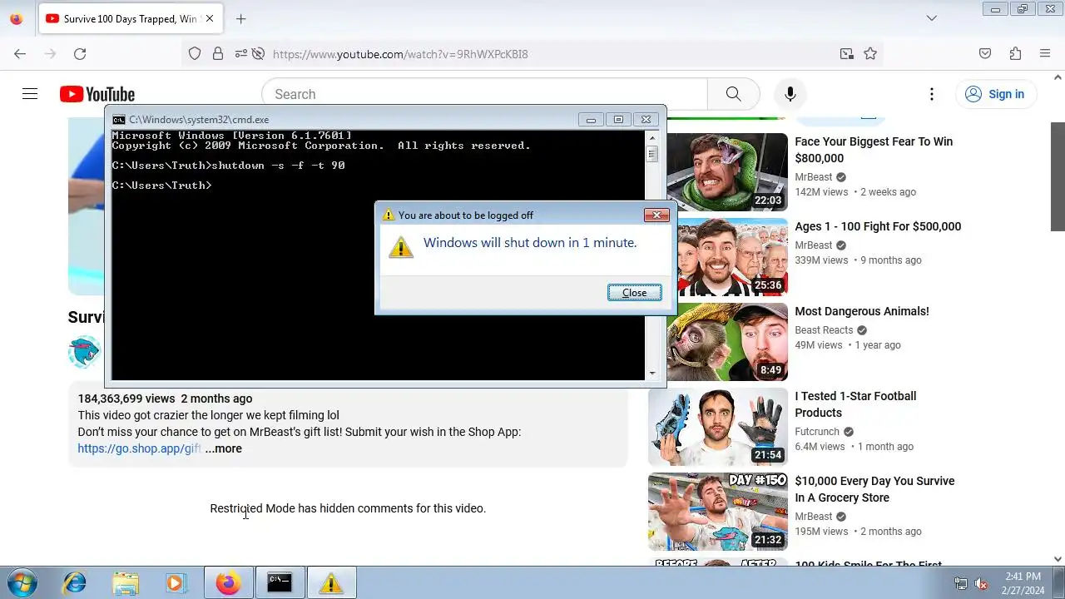Open Face Your Biggest Fear video thumbnail
The width and height of the screenshot is (1065, 599).
pos(727,172)
